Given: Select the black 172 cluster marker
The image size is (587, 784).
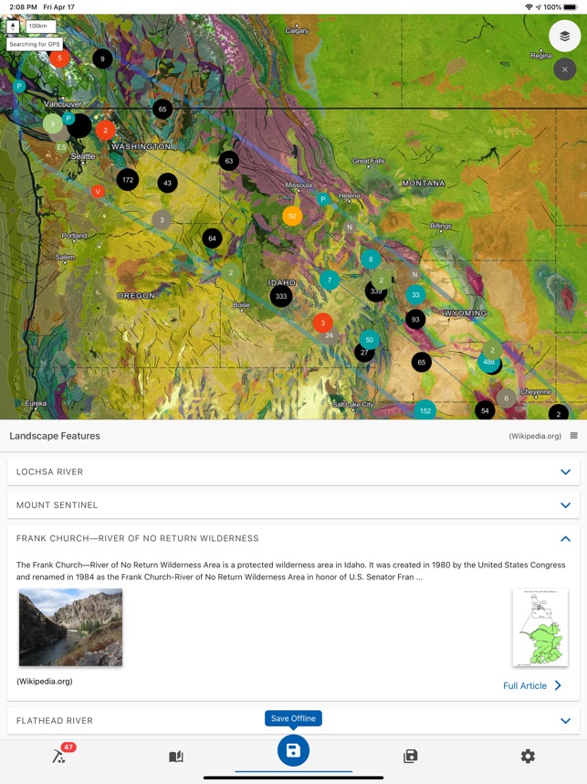Looking at the screenshot, I should click(x=128, y=180).
